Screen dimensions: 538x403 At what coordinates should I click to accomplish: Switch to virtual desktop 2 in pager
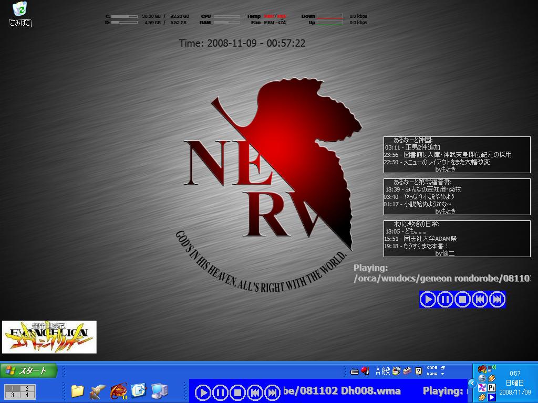tap(27, 389)
